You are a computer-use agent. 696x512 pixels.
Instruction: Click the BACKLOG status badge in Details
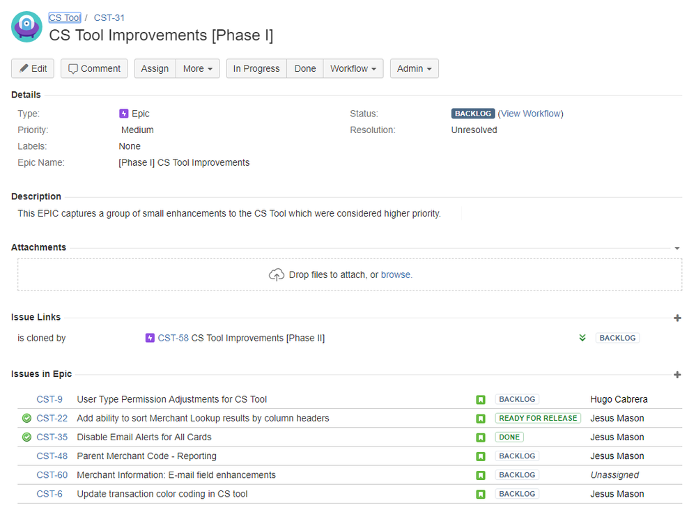(473, 114)
